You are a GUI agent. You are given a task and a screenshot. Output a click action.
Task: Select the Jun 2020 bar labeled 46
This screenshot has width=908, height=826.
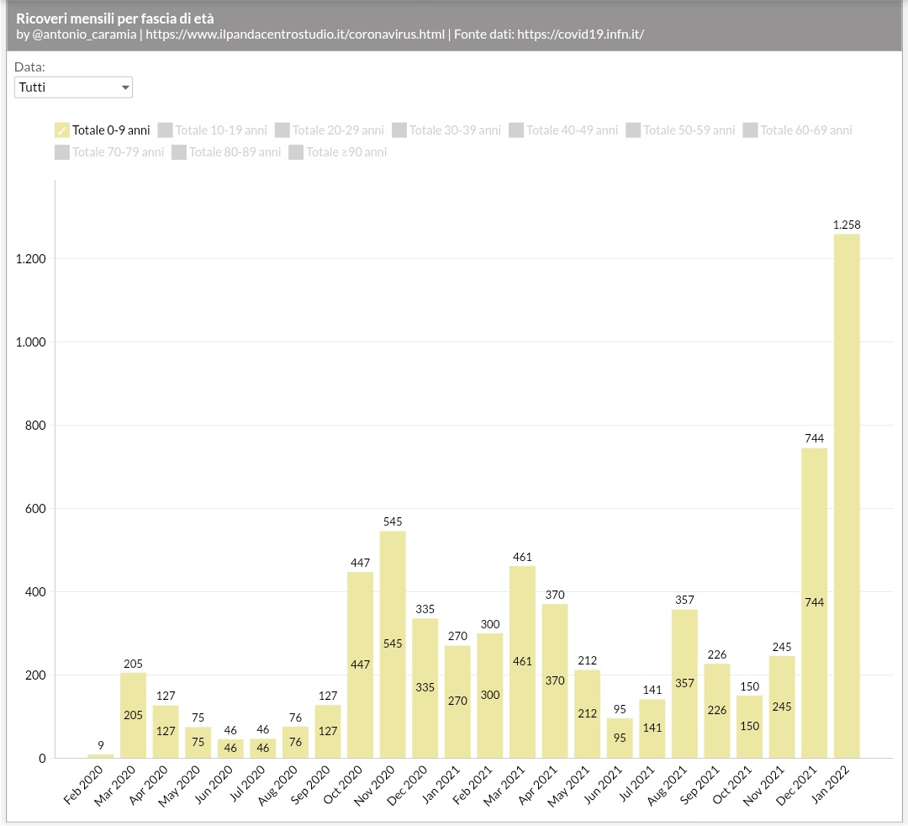pyautogui.click(x=230, y=749)
